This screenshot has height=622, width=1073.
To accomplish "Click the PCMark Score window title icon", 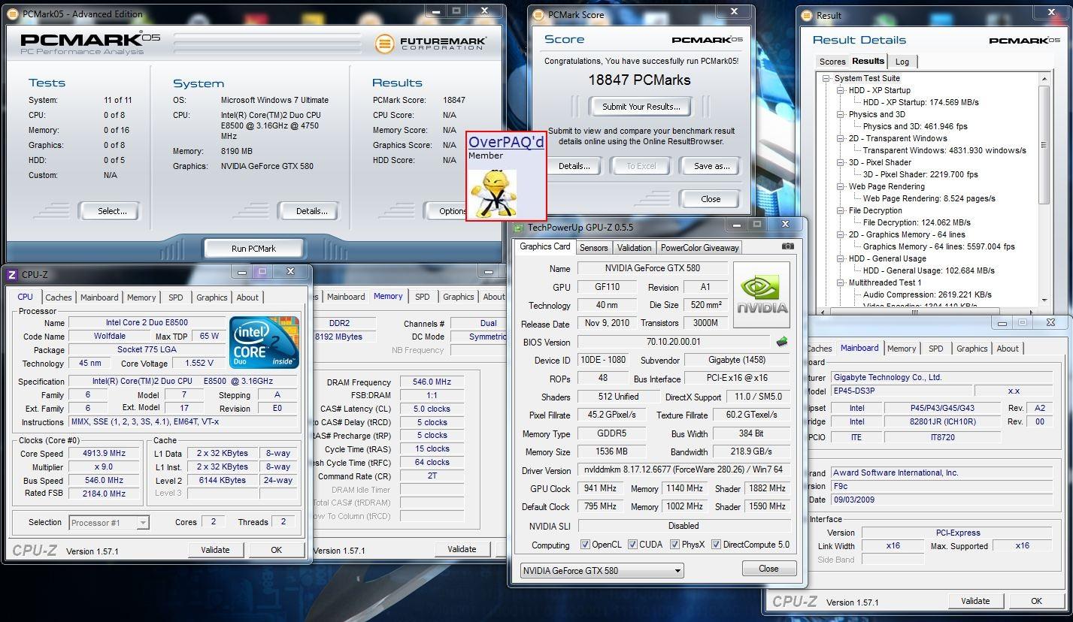I will coord(538,14).
